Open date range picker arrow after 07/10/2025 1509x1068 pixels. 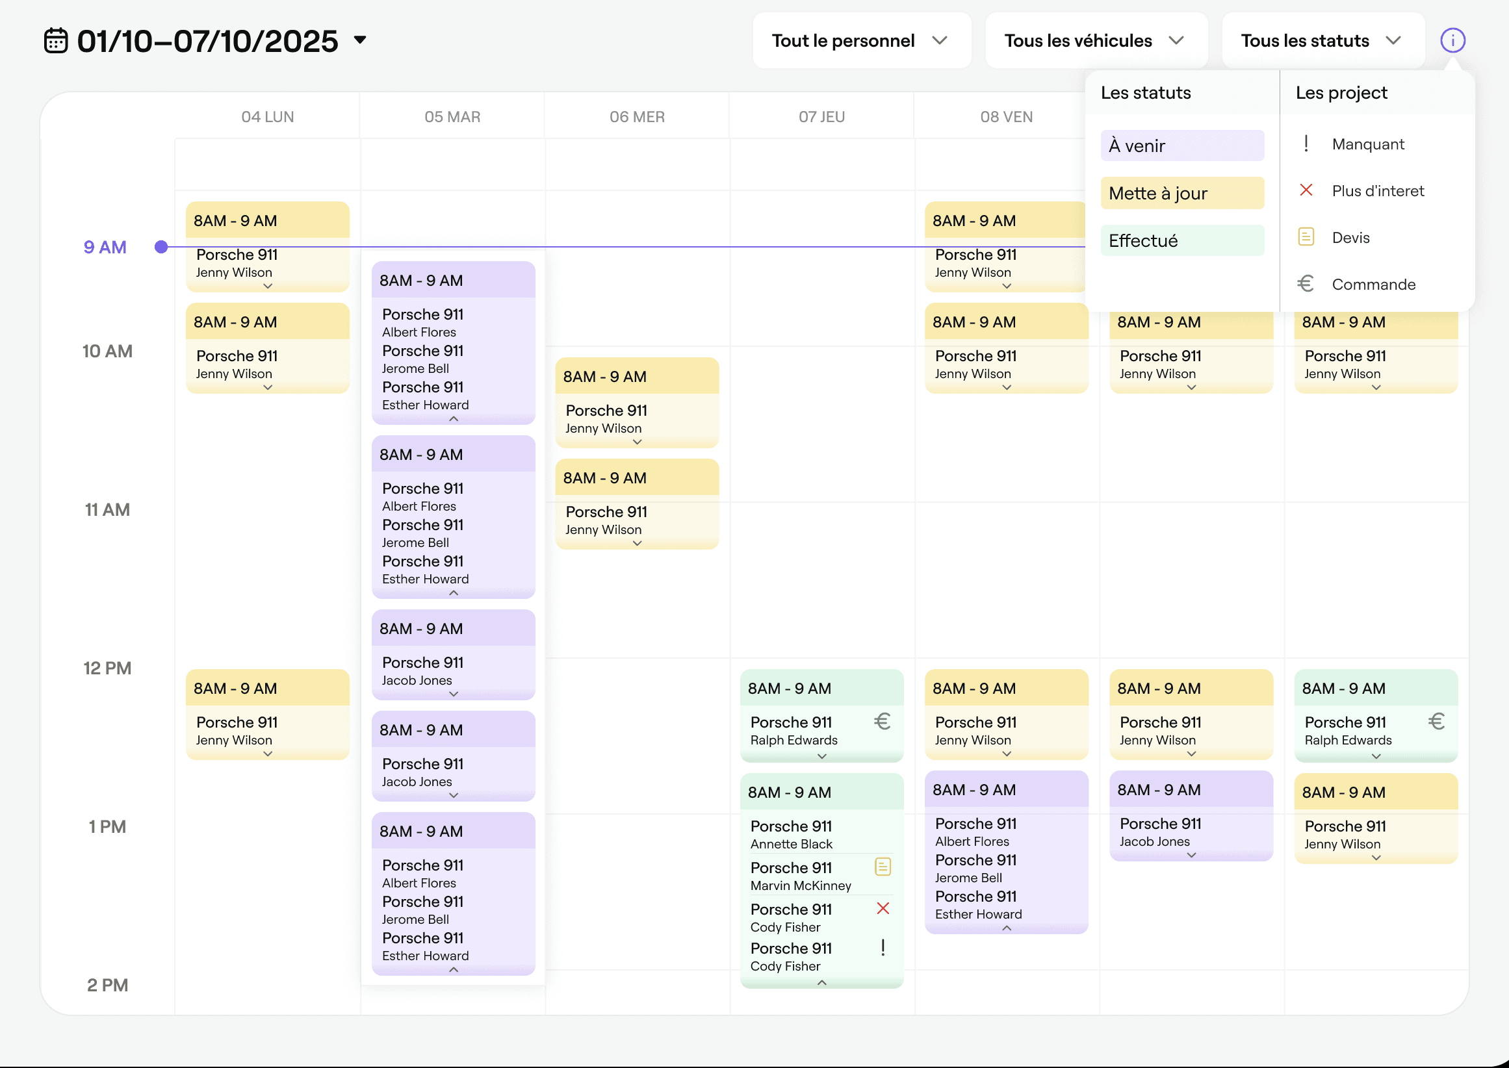point(360,40)
